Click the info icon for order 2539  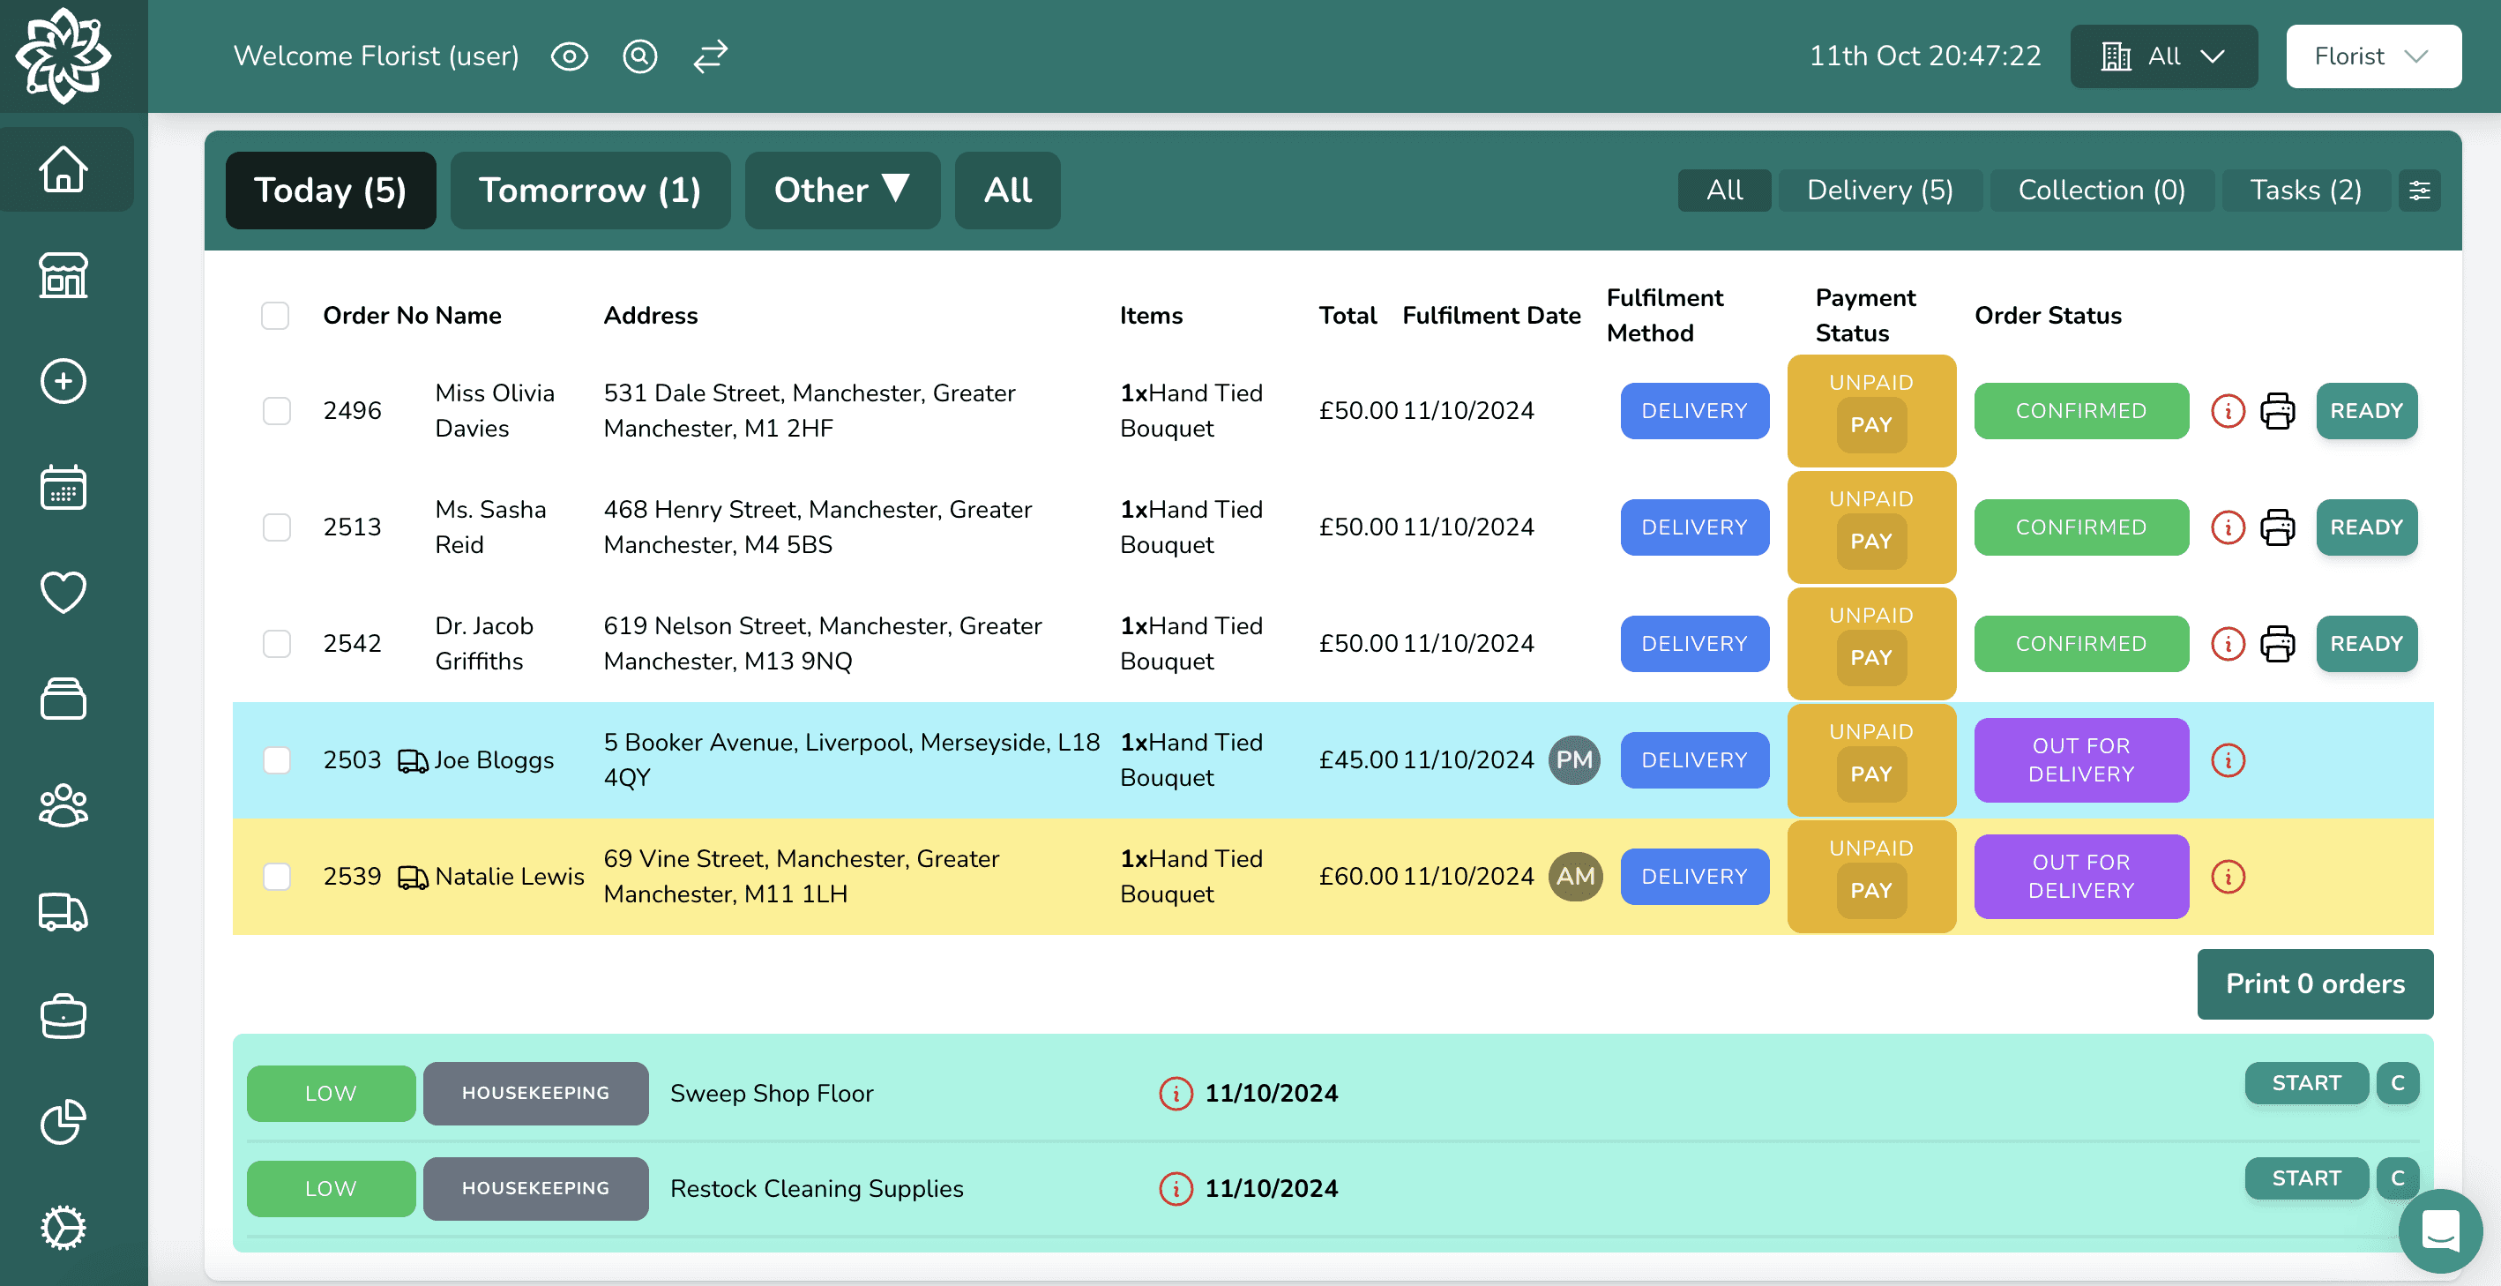pyautogui.click(x=2227, y=876)
